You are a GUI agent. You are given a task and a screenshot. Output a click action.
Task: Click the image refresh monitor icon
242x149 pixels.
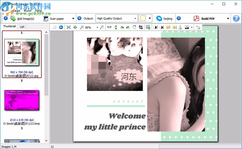(x=148, y=27)
